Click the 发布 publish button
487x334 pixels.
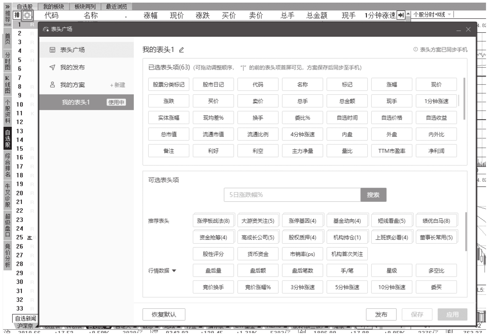point(381,314)
